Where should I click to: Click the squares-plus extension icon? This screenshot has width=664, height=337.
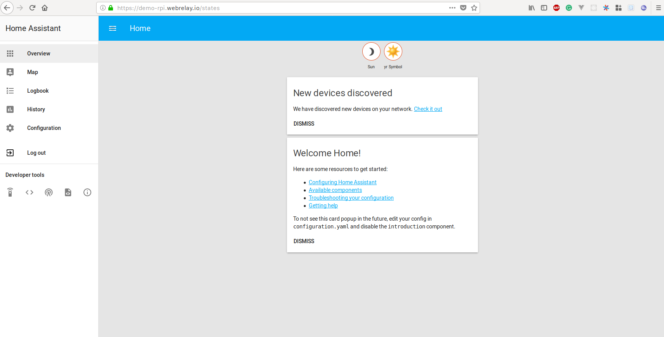[619, 8]
